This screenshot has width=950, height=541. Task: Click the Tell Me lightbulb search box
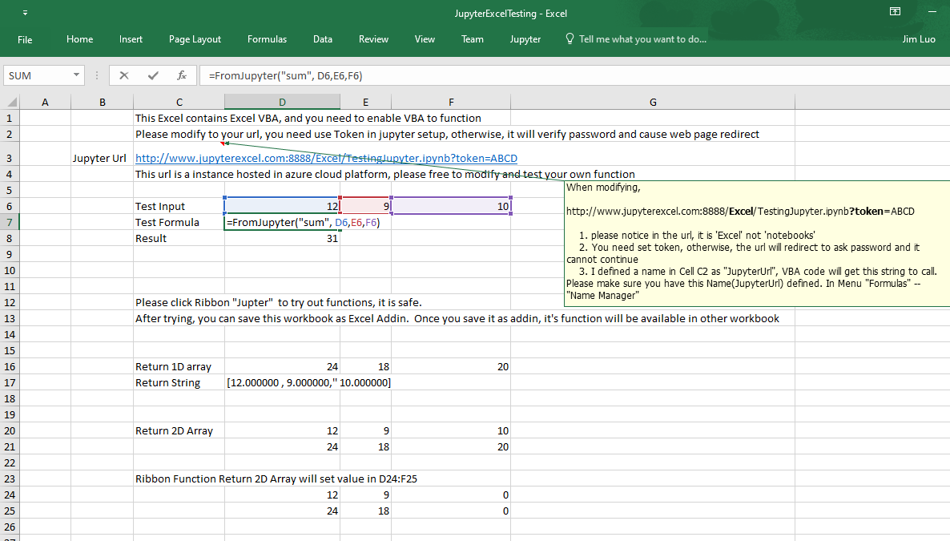tap(641, 39)
